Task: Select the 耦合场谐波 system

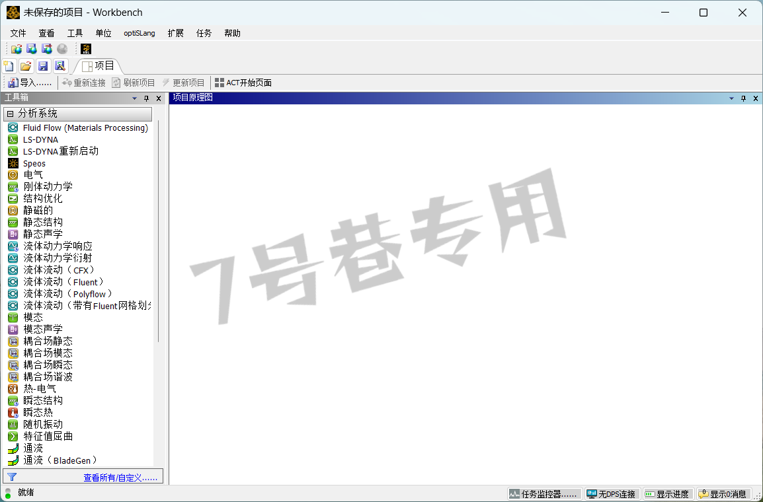Action: coord(40,377)
